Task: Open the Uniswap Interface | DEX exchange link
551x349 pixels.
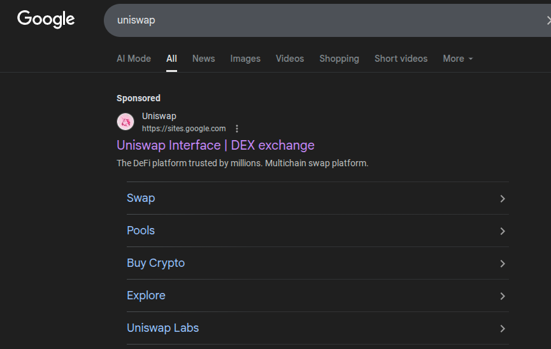Action: tap(215, 145)
